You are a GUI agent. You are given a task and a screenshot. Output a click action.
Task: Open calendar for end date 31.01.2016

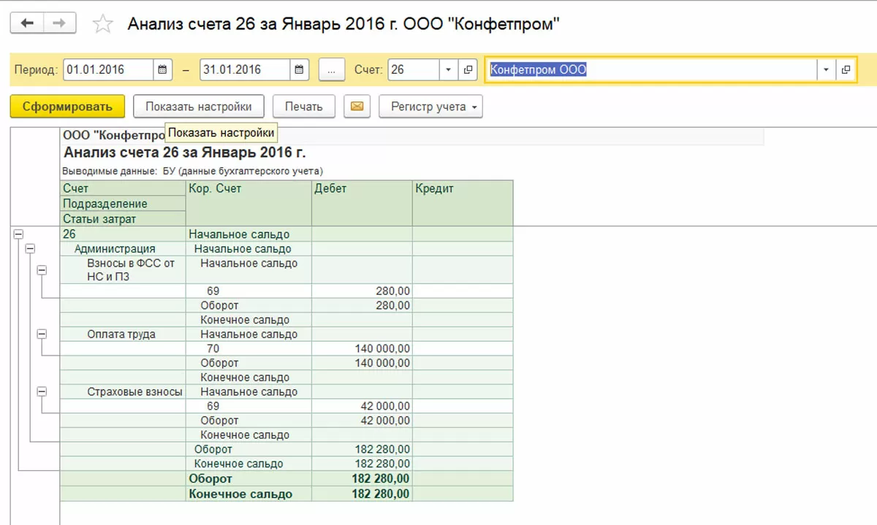[x=299, y=70]
